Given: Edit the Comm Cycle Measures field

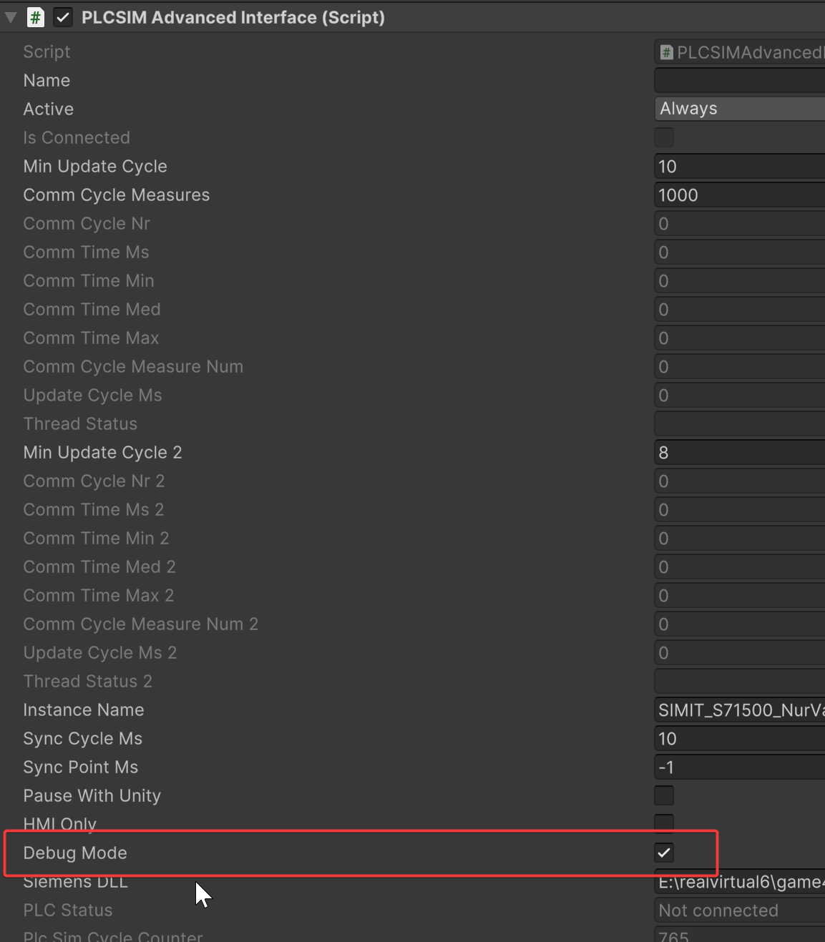Looking at the screenshot, I should (739, 195).
